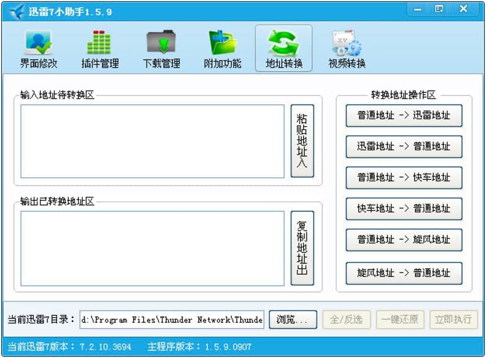
Task: Click the 迅雷7小助手1.5.9 window title
Action: coord(70,12)
